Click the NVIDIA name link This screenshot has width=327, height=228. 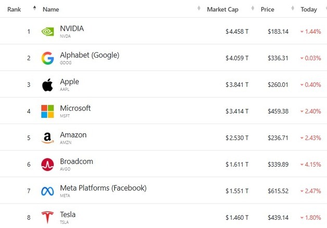coord(72,29)
